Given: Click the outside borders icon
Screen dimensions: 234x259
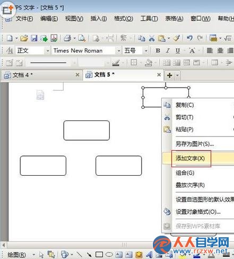Looking at the screenshot, I should point(134,63).
